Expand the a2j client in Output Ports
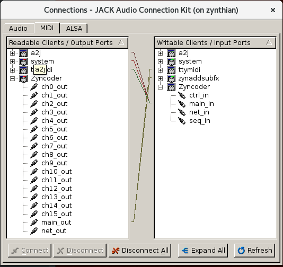 click(12, 53)
